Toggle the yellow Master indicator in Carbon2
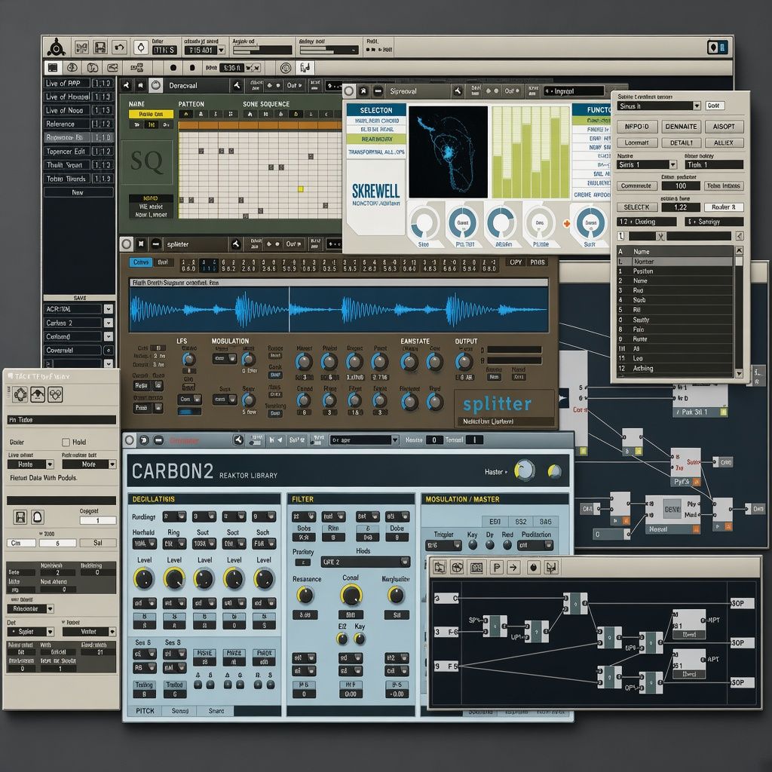 (554, 472)
